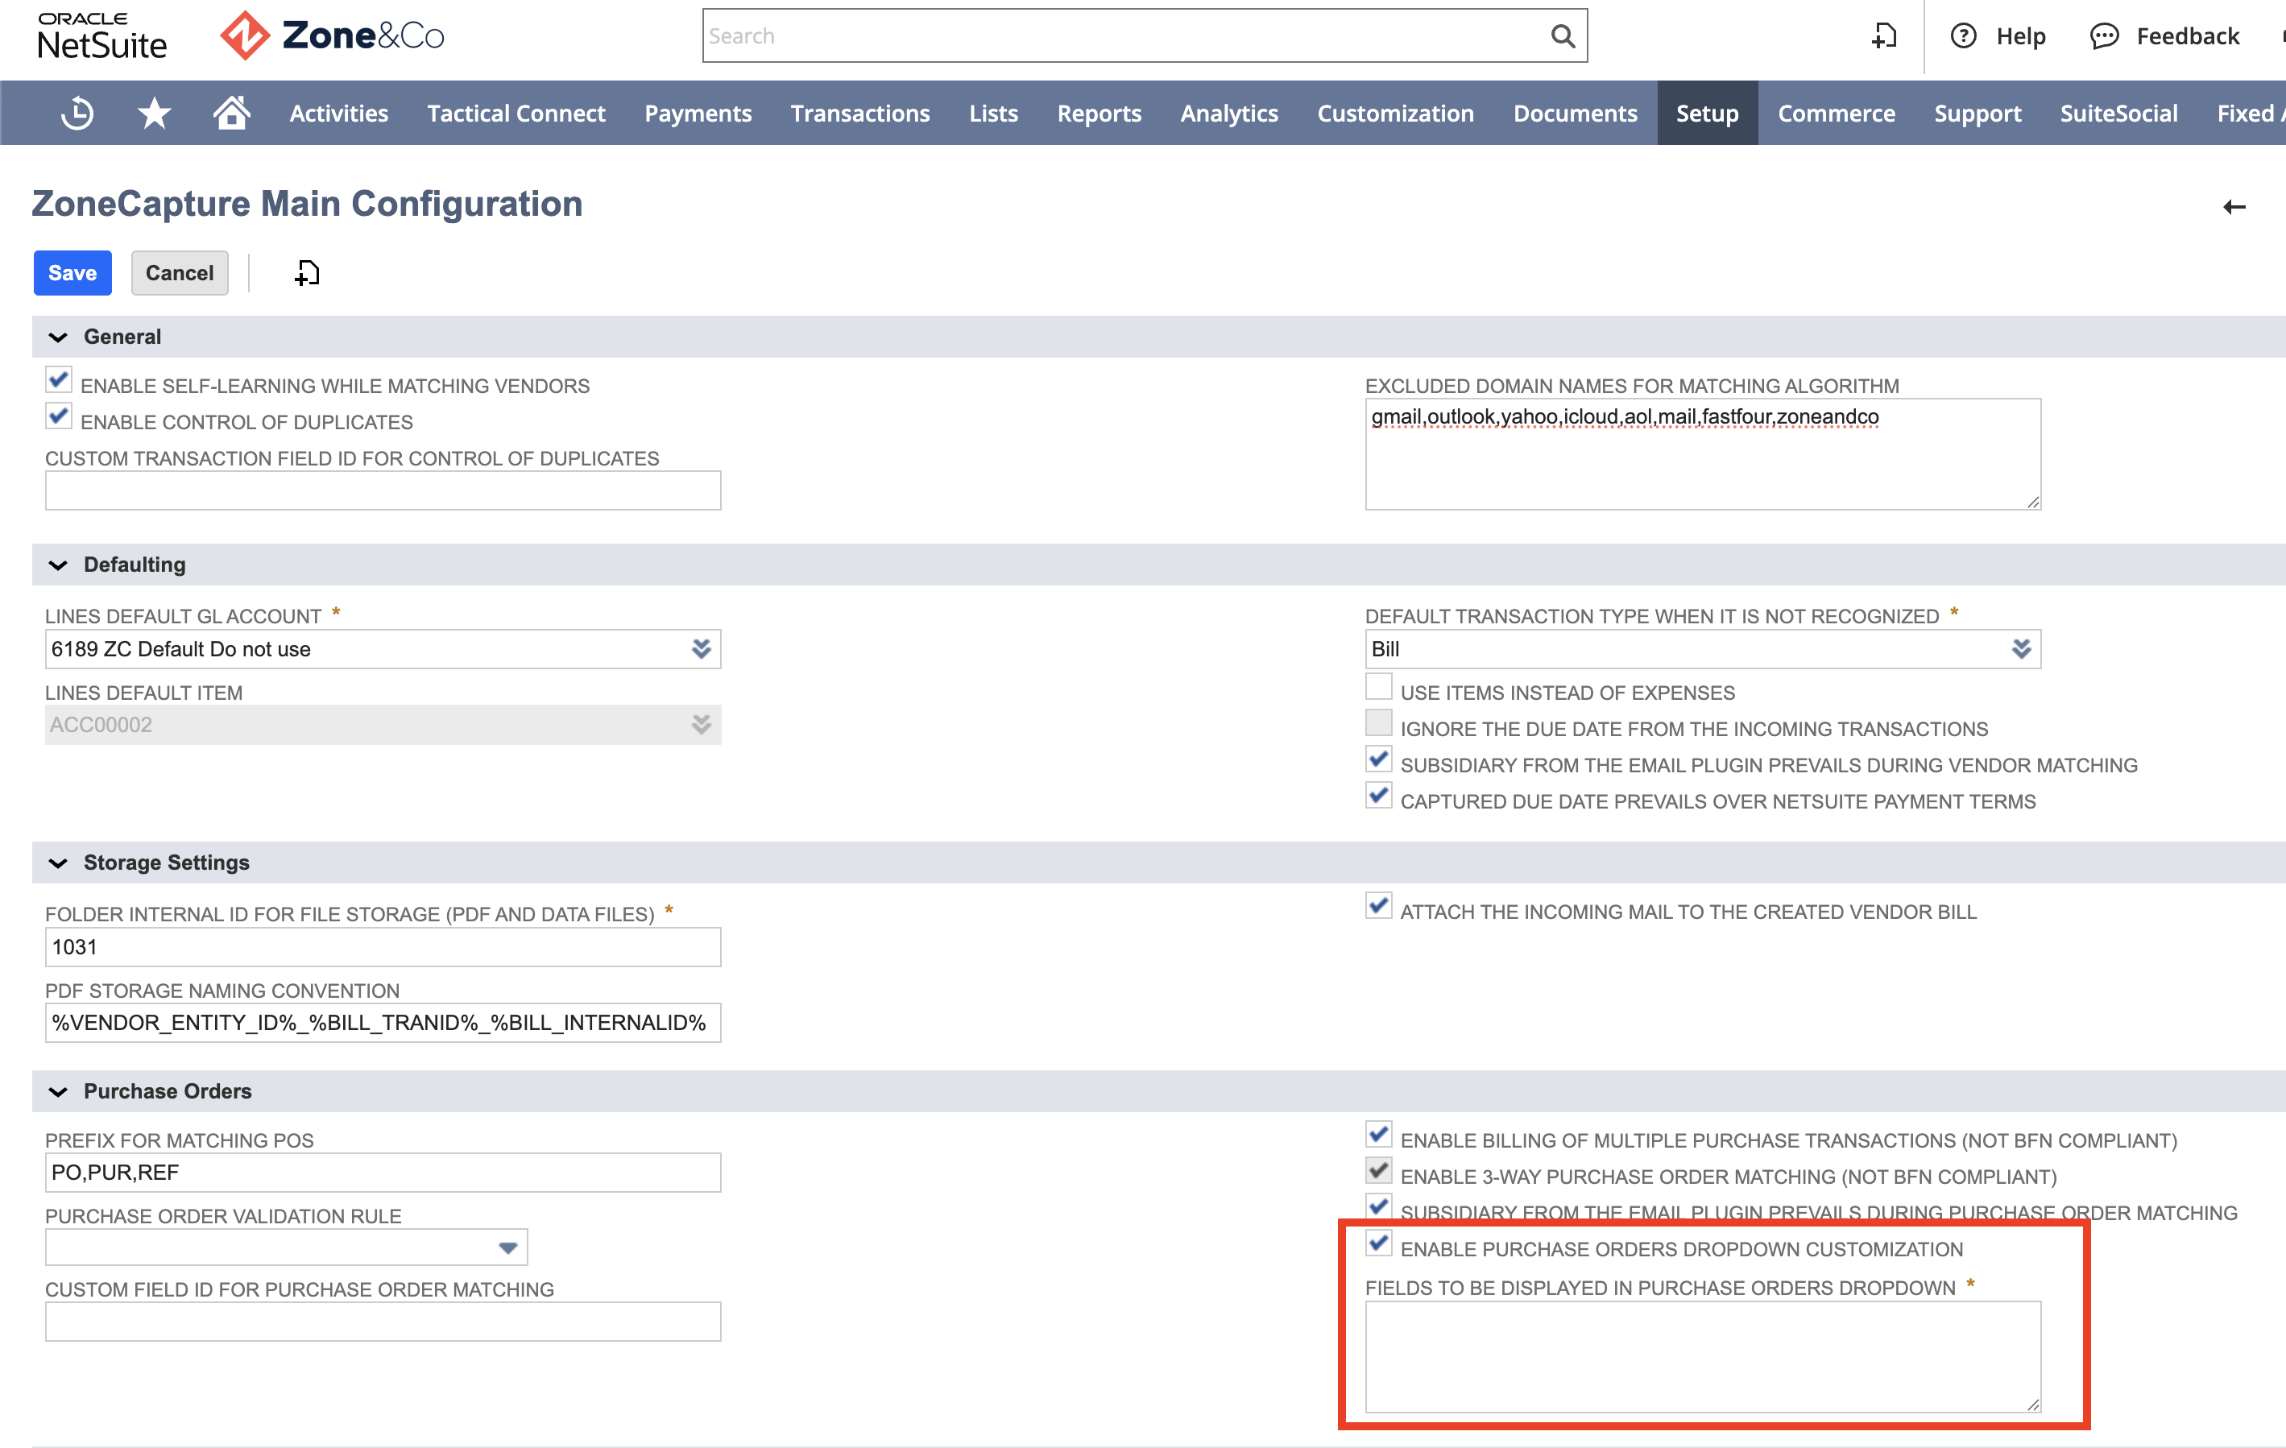Toggle Enable Self-Learning While Matching Vendors
Viewport: 2286px width, 1448px height.
tap(59, 380)
